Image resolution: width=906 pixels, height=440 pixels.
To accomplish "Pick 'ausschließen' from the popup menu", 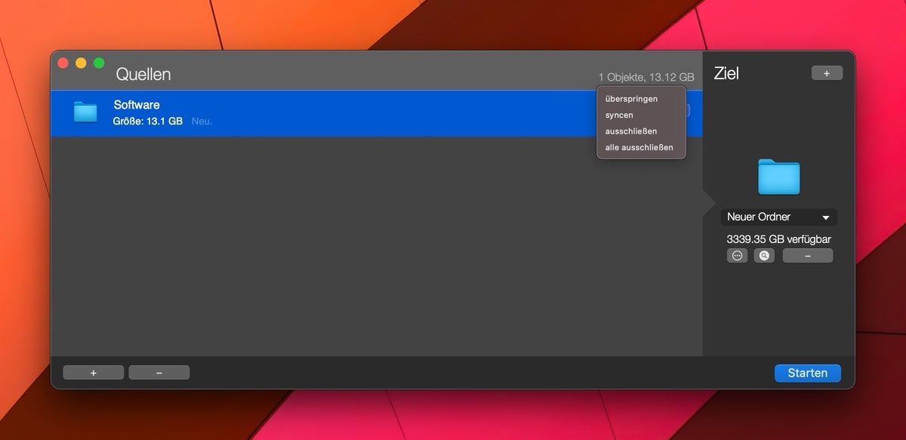I will pyautogui.click(x=630, y=131).
